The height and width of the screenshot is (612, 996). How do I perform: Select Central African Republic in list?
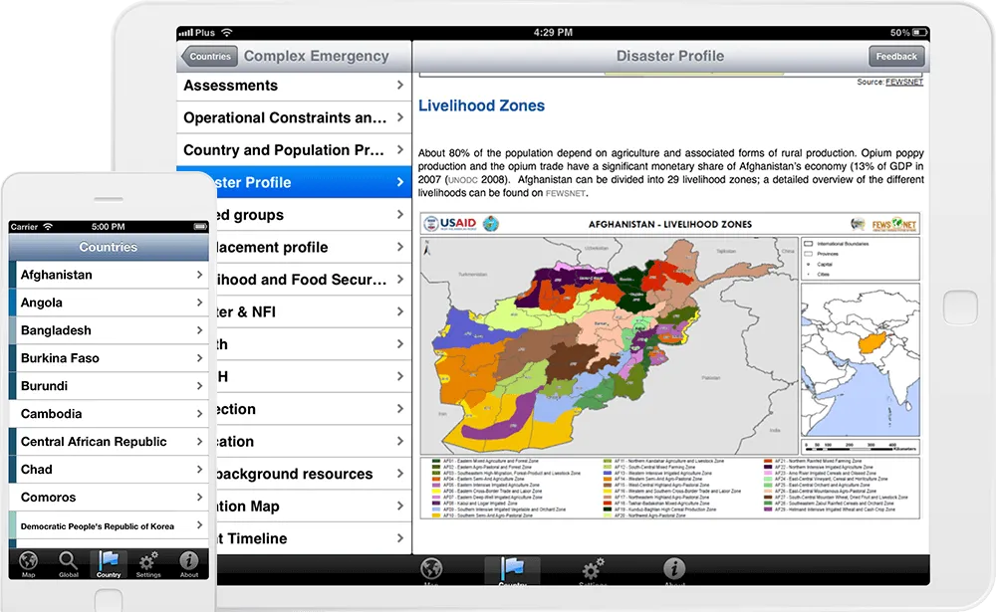[109, 441]
